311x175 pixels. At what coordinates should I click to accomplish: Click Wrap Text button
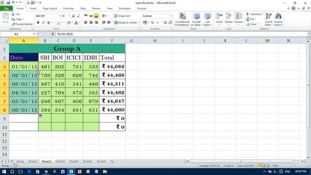(122, 16)
